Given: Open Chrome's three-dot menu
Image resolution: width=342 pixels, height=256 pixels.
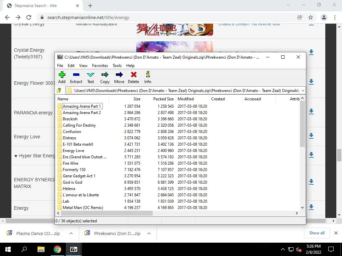Looking at the screenshot, I should [335, 17].
